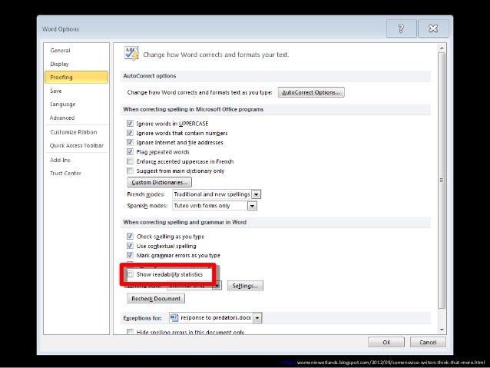Click the ABC proofing checkmark icon

pos(131,54)
